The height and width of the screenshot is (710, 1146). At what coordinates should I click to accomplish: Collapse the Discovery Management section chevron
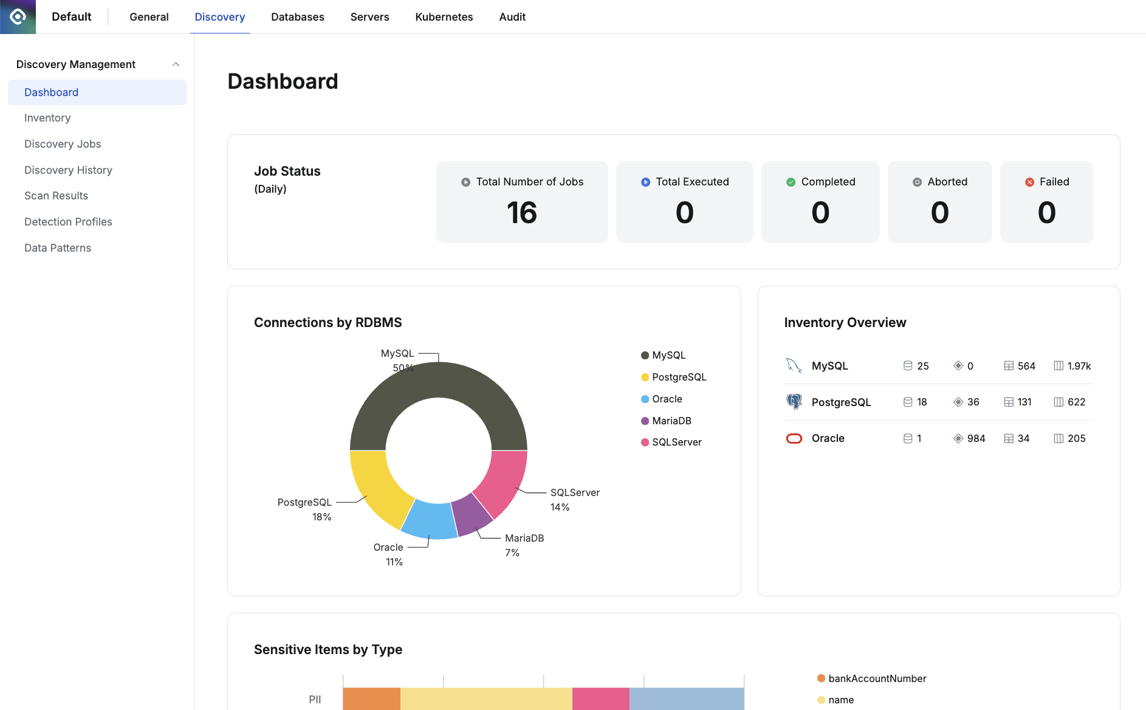coord(176,64)
